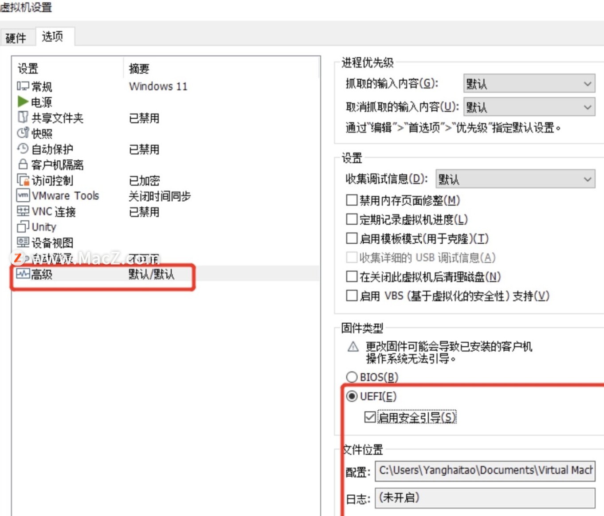604x516 pixels.
Task: Click the 设置 column header
Action: (x=27, y=69)
